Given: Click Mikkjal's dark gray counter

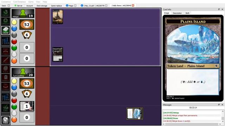Looking at the screenshot, I should point(14,35).
